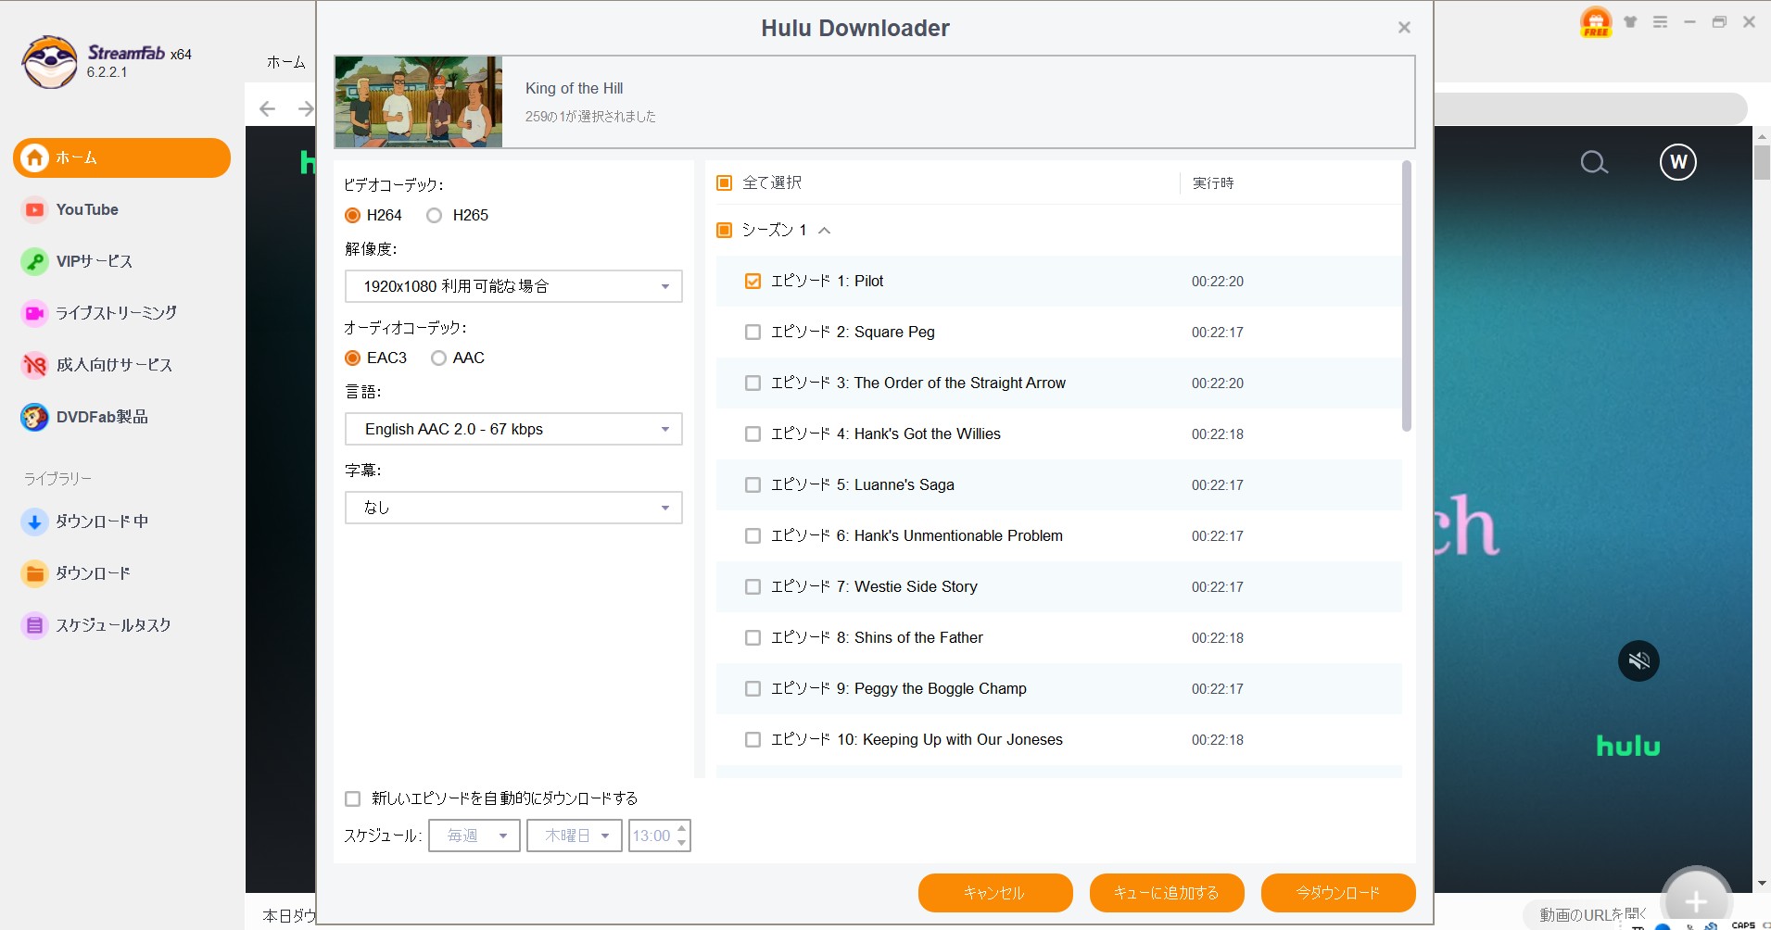
Task: Collapse the シーズン 1 chevron
Action: pos(824,230)
